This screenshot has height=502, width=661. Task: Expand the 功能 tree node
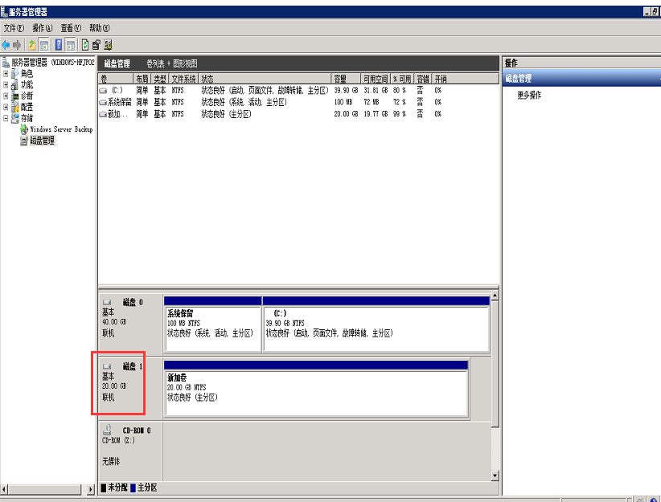click(6, 84)
